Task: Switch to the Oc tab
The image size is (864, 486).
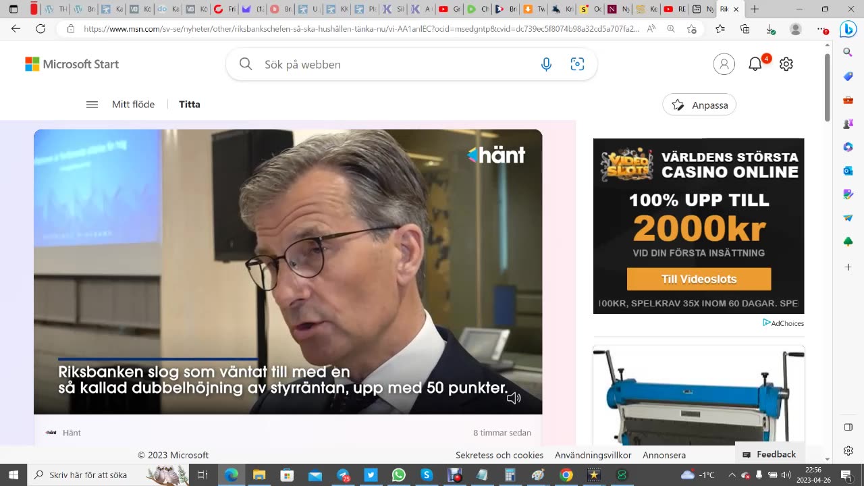Action: pyautogui.click(x=590, y=9)
